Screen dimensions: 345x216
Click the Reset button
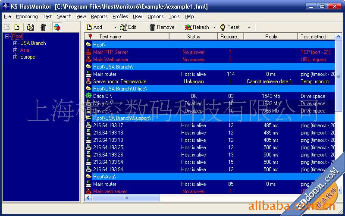coord(230,27)
